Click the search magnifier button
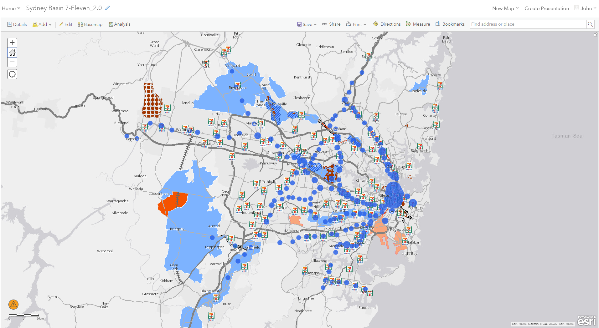Screen dimensions: 599x328 pyautogui.click(x=590, y=24)
